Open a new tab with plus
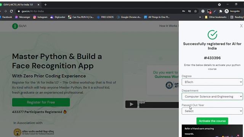 pos(45,5)
